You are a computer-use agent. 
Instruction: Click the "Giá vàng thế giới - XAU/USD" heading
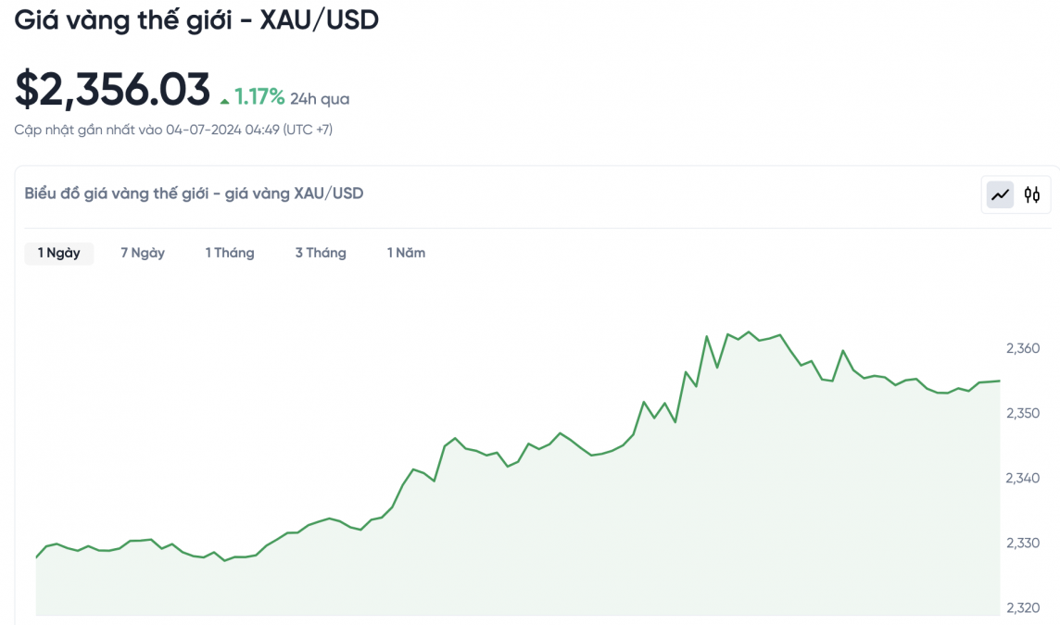coord(196,20)
